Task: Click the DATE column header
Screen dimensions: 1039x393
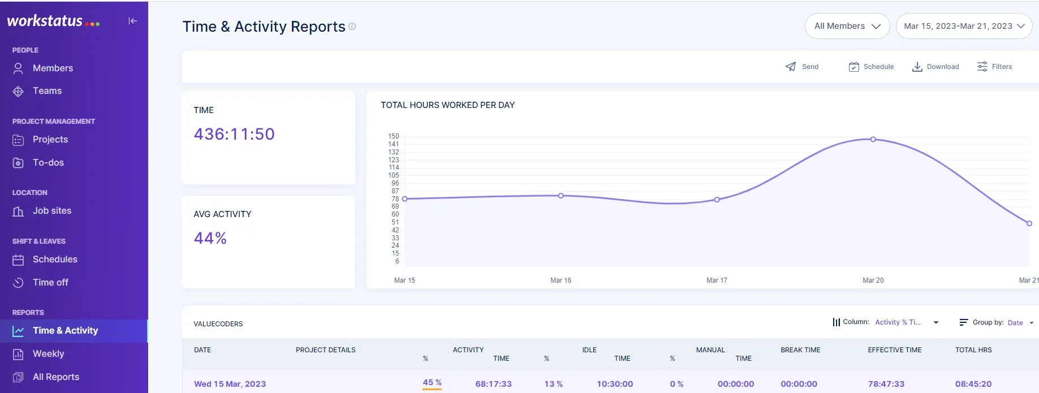Action: click(202, 350)
